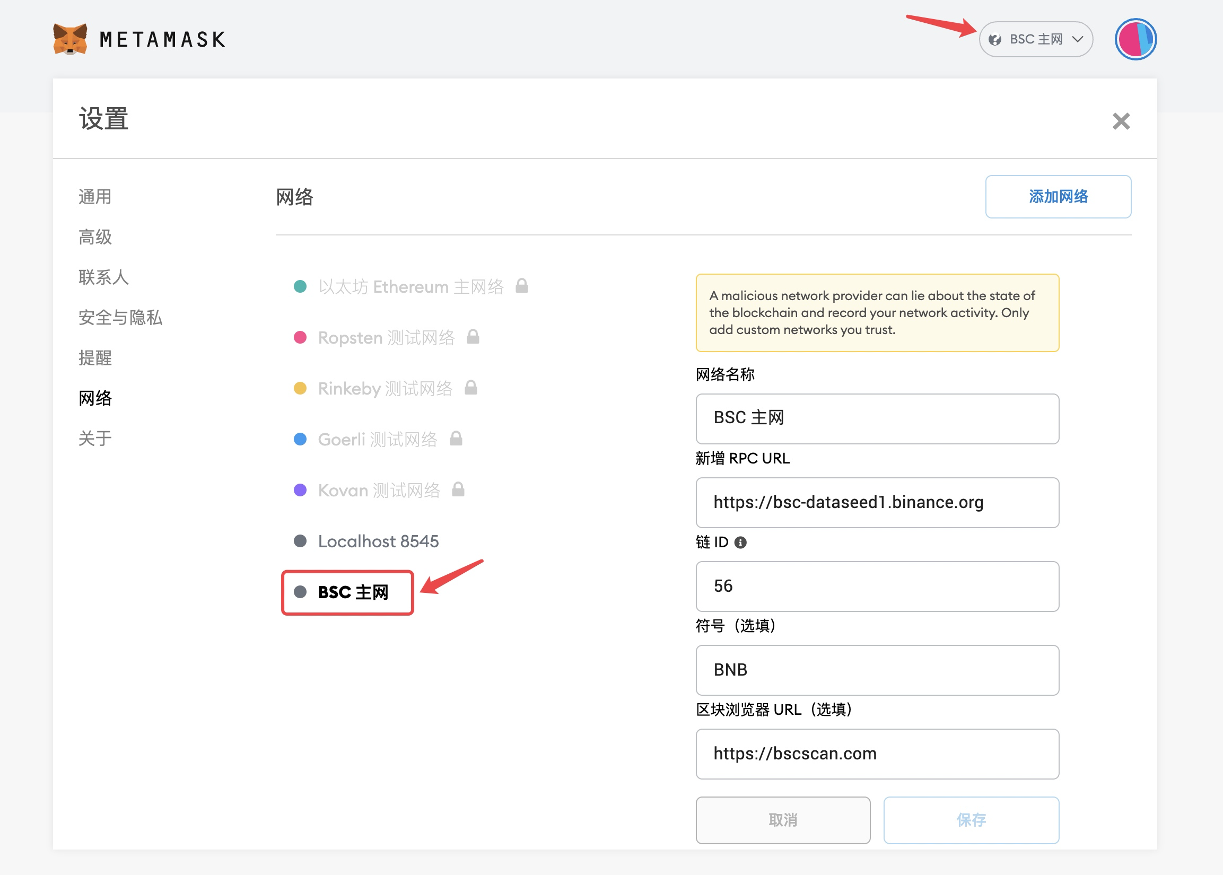Click the lock icon beside Ethereum 主网络

point(521,285)
